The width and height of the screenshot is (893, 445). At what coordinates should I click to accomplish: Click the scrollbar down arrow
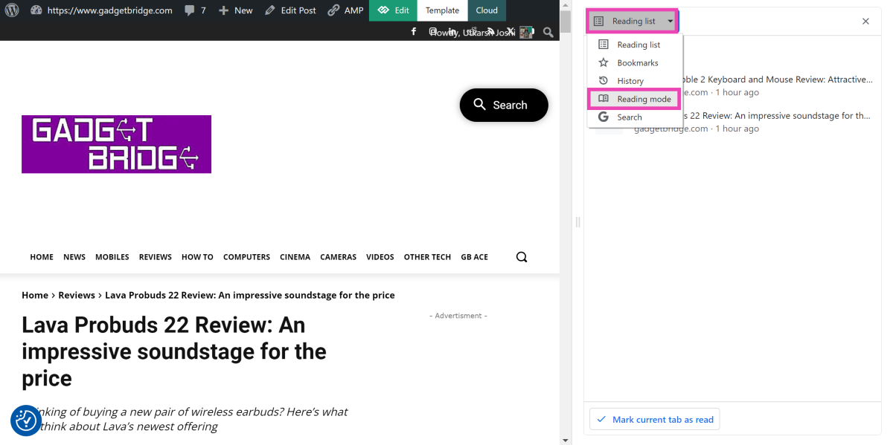pos(566,439)
